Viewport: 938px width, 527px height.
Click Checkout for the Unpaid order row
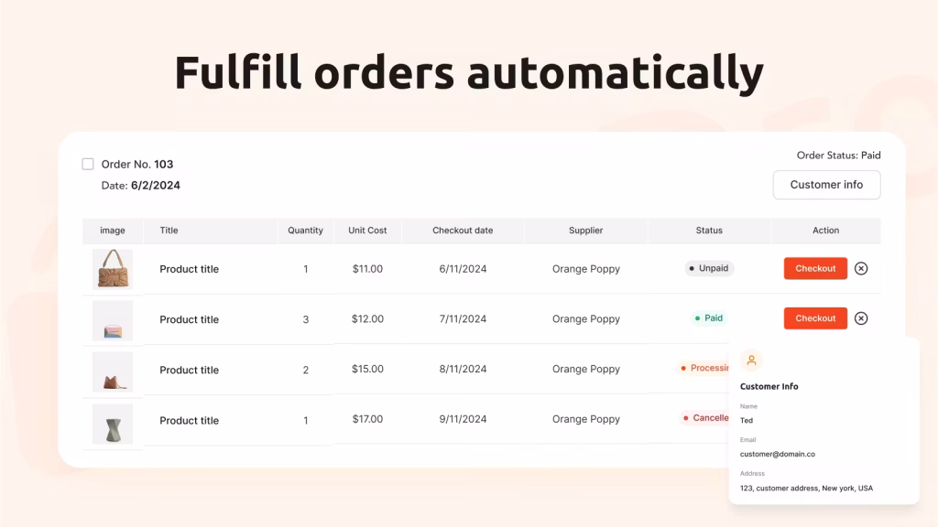(x=815, y=268)
